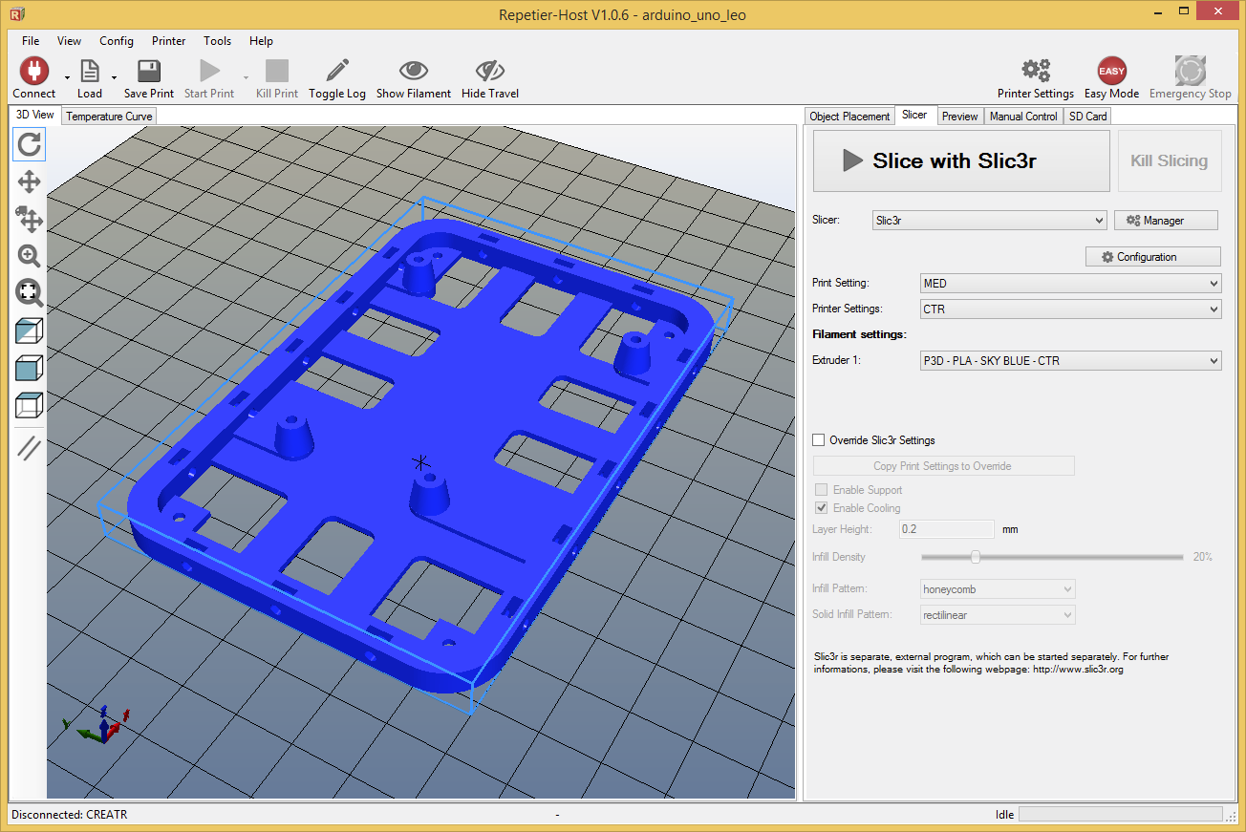Select the rotate view tool in the sidebar

(x=28, y=144)
